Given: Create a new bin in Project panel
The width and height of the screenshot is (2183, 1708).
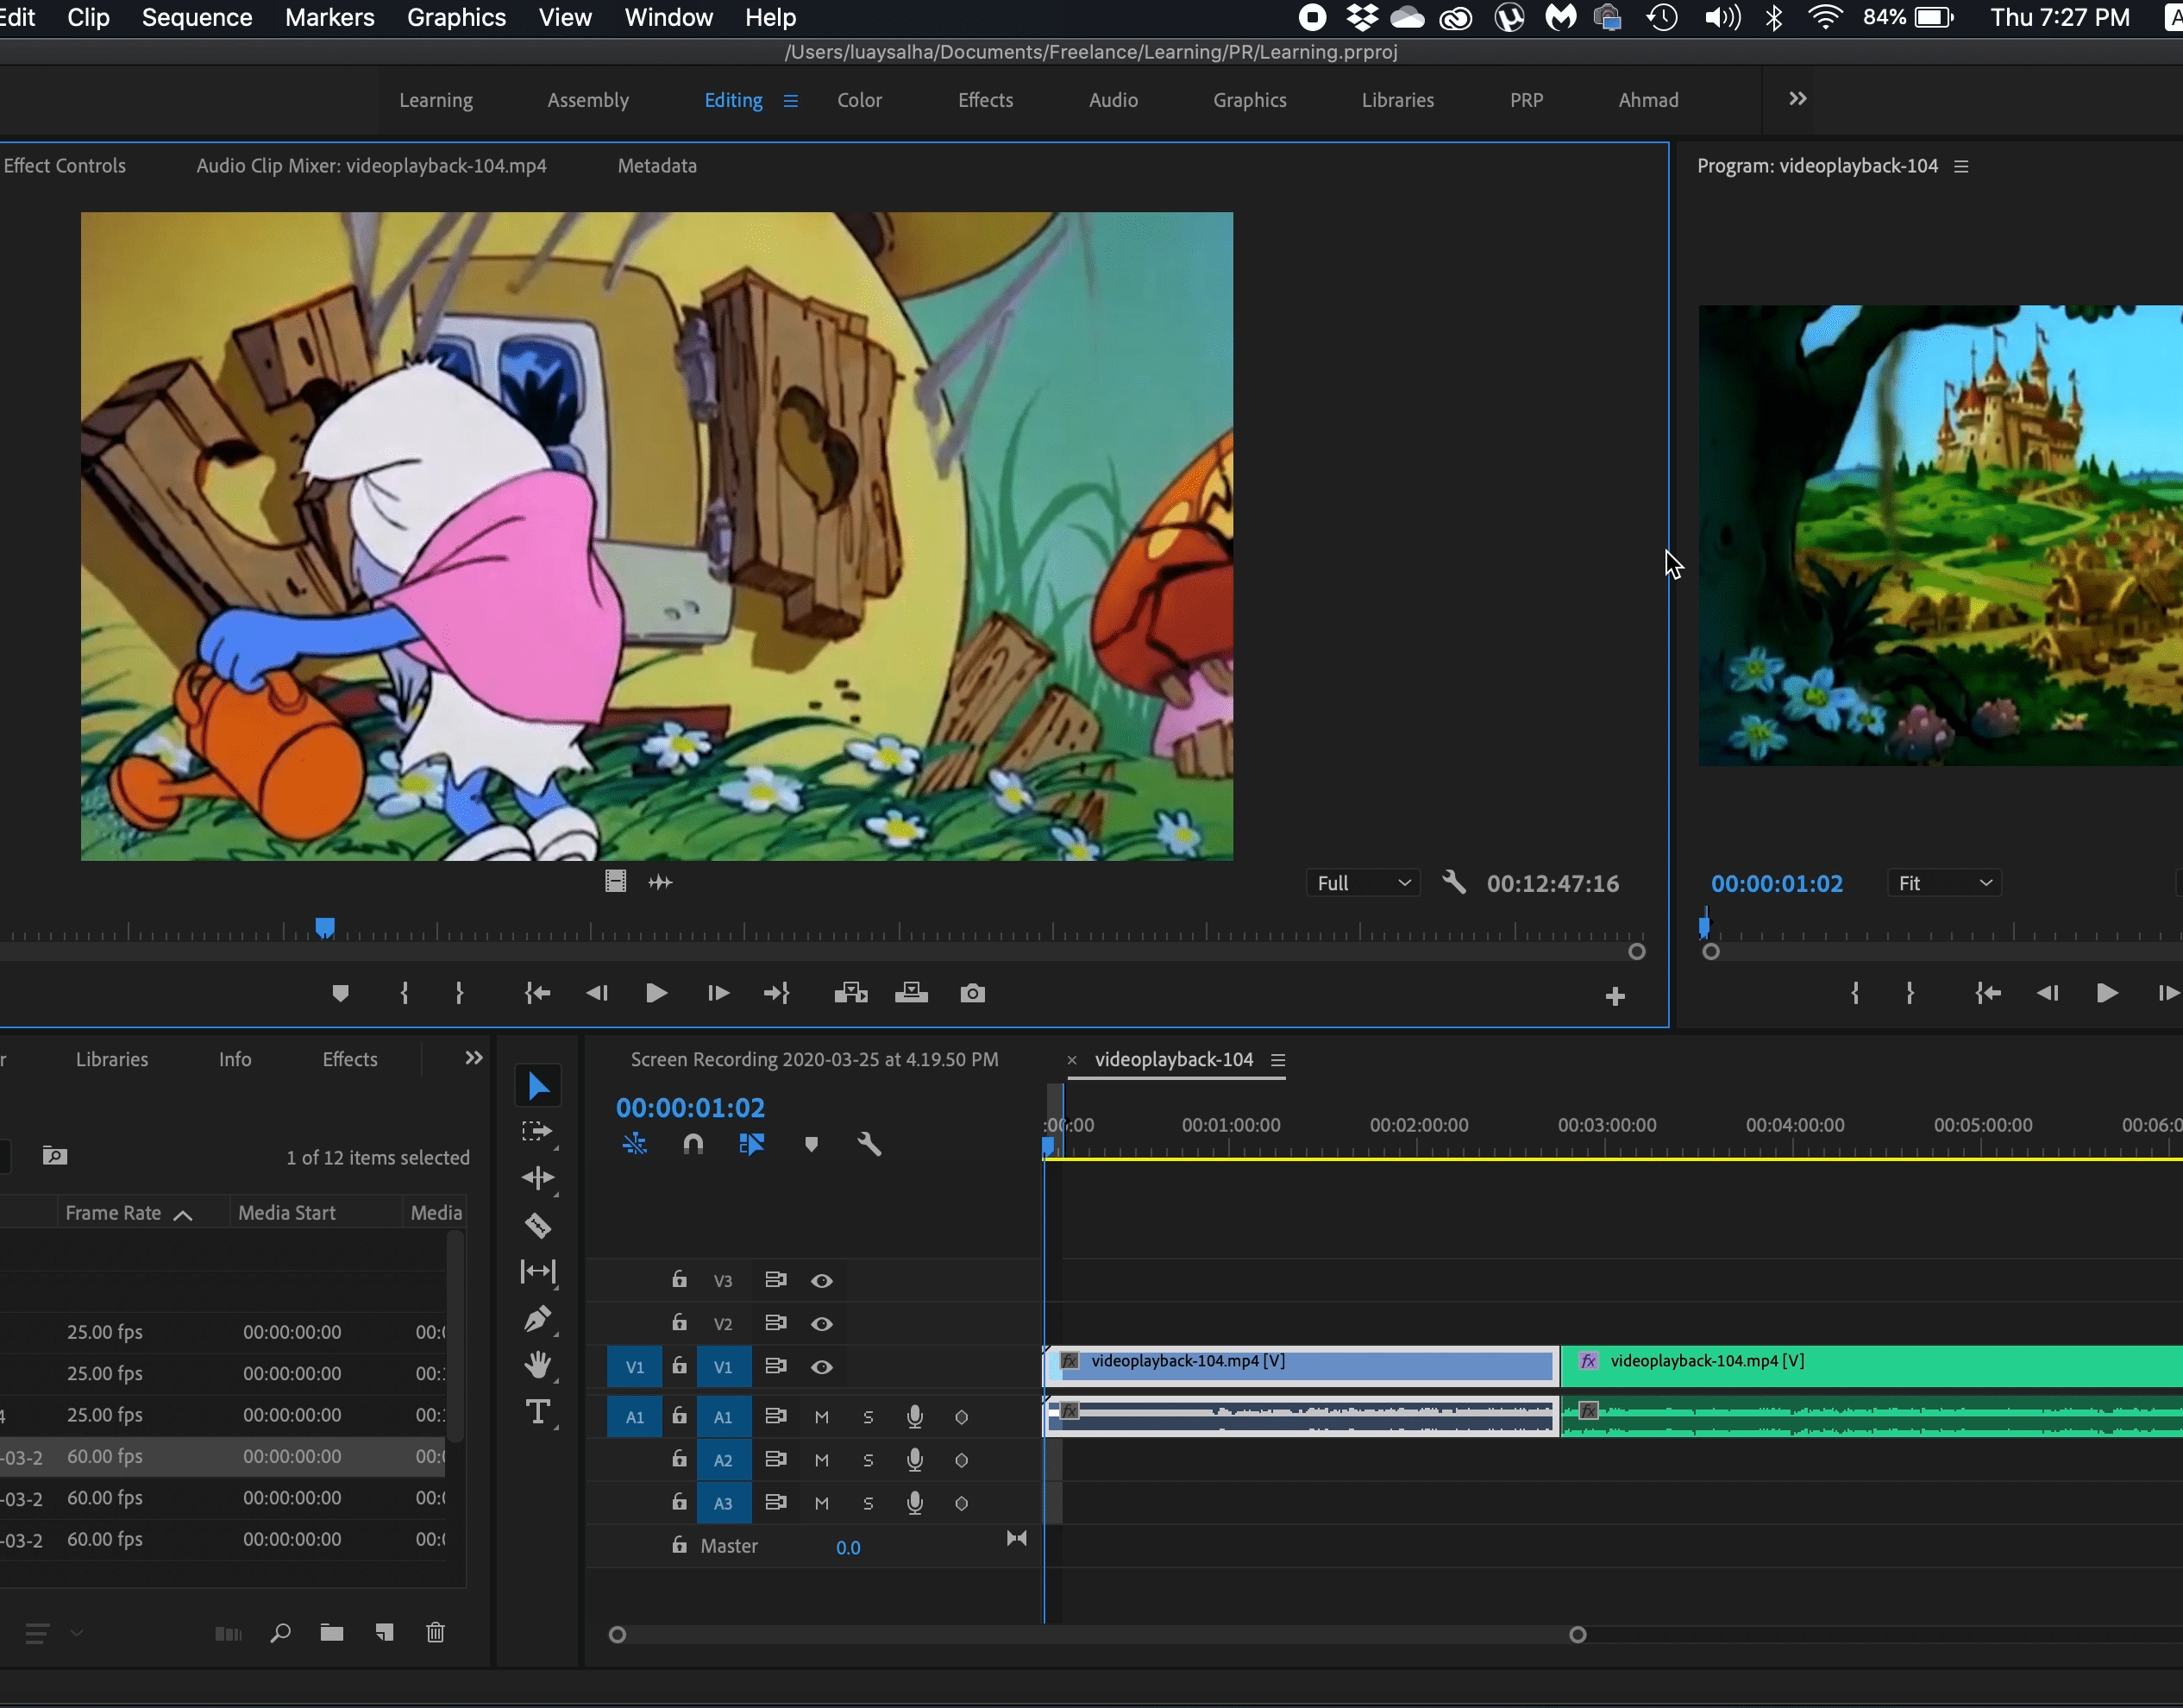Looking at the screenshot, I should tap(332, 1633).
